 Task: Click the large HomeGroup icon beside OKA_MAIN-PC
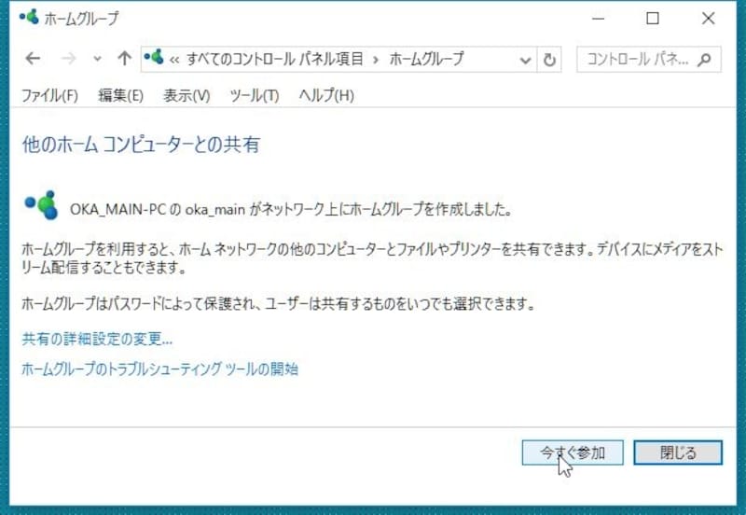click(x=41, y=205)
